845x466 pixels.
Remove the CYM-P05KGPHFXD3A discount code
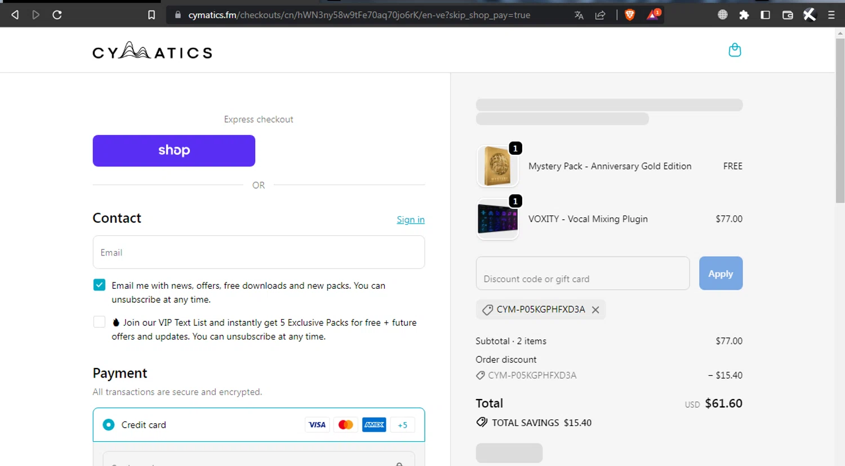click(595, 310)
